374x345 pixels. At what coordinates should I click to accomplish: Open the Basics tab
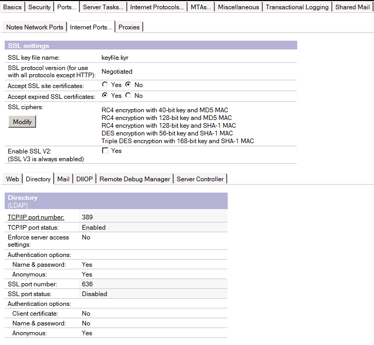12,7
